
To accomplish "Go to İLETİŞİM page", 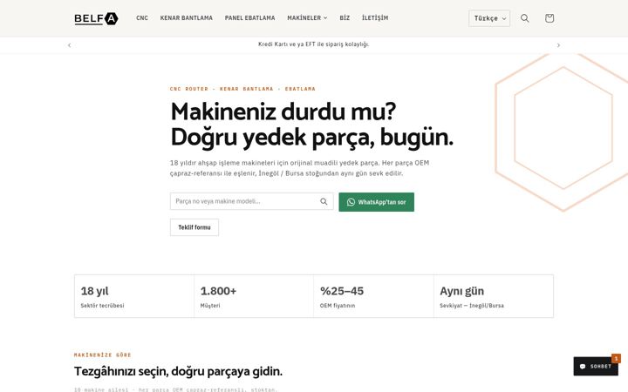I will 375,18.
